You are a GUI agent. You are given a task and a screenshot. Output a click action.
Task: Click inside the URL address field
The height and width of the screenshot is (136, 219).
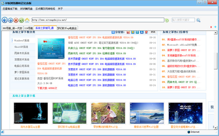pyautogui.click(x=98, y=20)
